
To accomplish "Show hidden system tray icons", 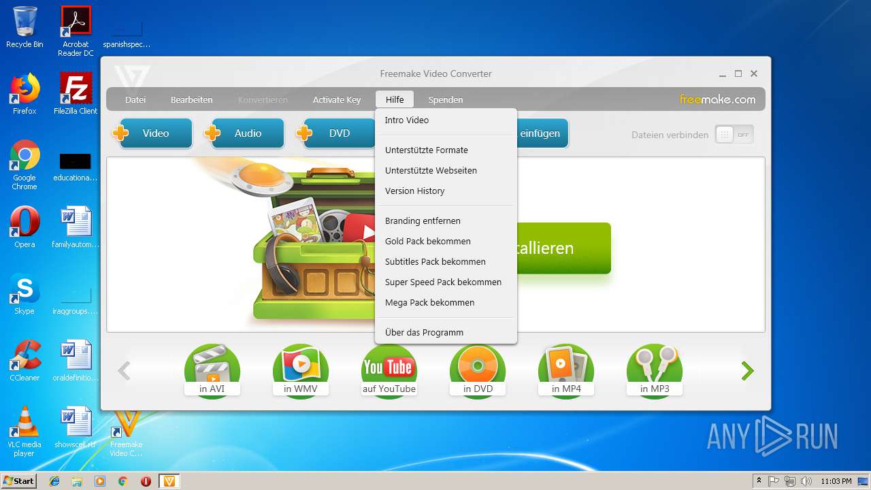I will (759, 480).
